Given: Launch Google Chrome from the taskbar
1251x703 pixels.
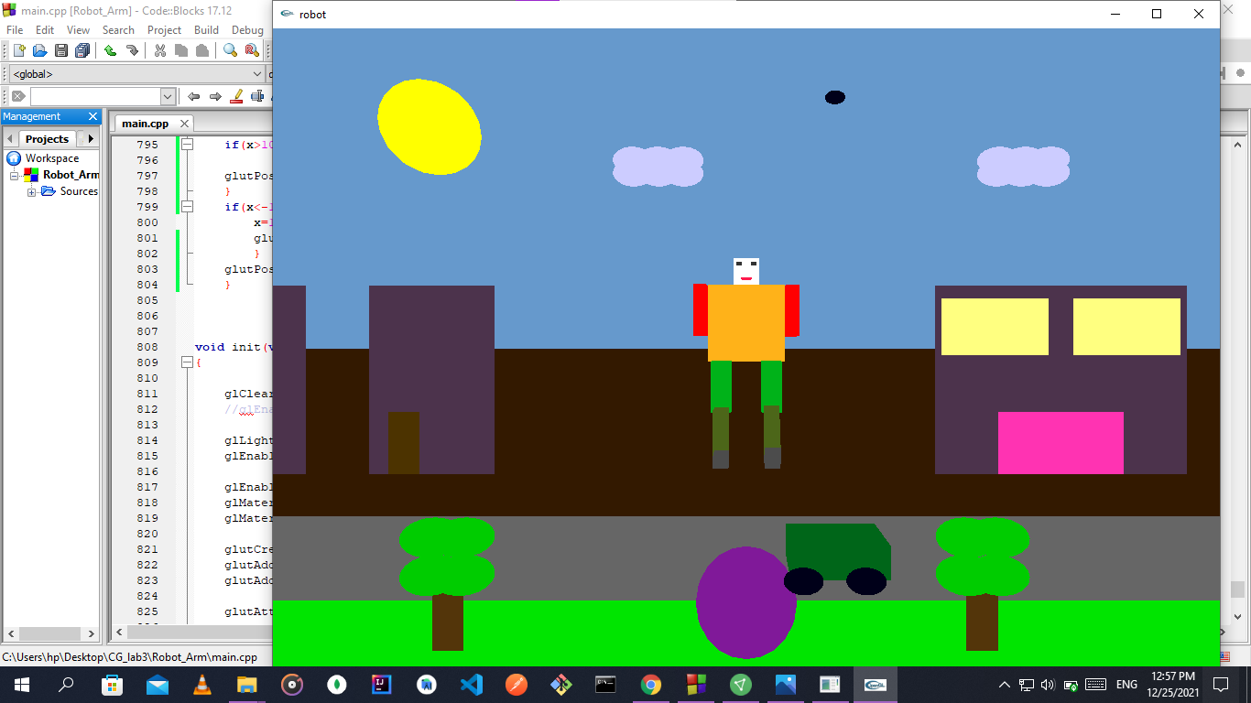Looking at the screenshot, I should (652, 685).
